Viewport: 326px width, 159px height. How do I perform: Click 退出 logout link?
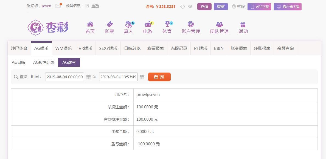(x=95, y=6)
